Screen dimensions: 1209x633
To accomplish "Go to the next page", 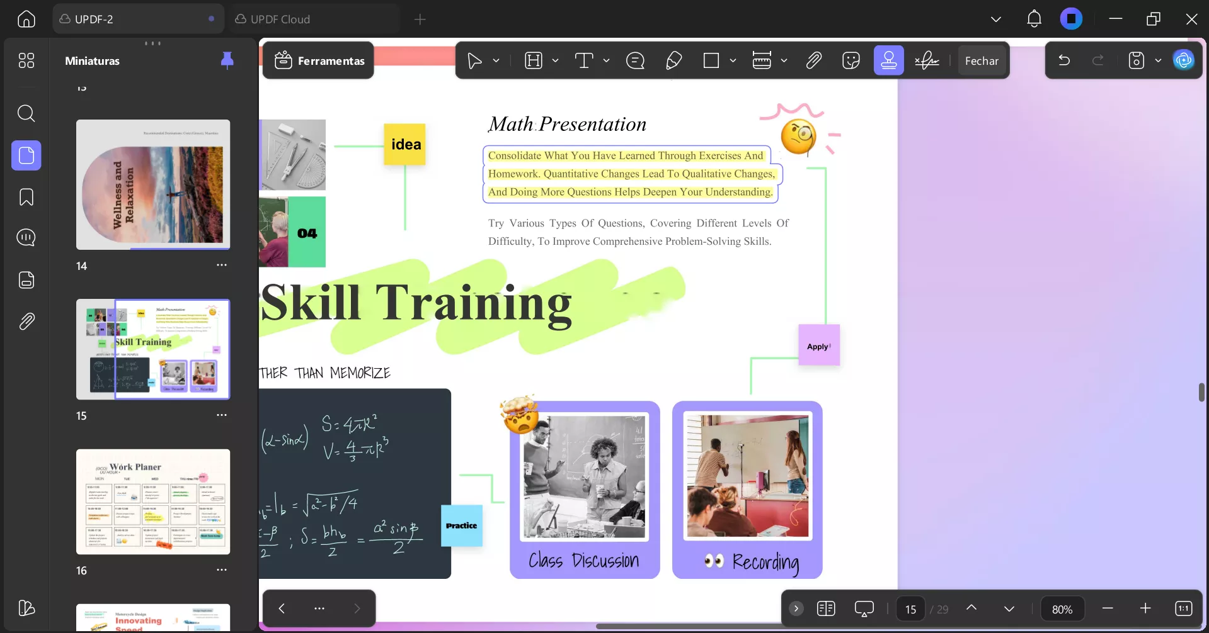I will point(1009,608).
